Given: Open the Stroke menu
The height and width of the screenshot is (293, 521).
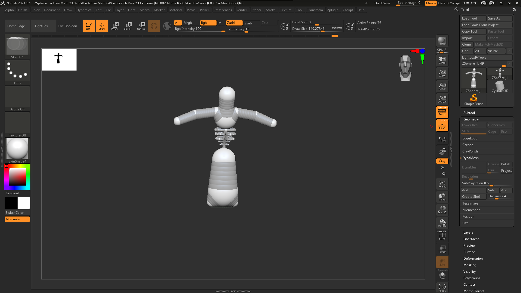Looking at the screenshot, I should click(x=270, y=10).
